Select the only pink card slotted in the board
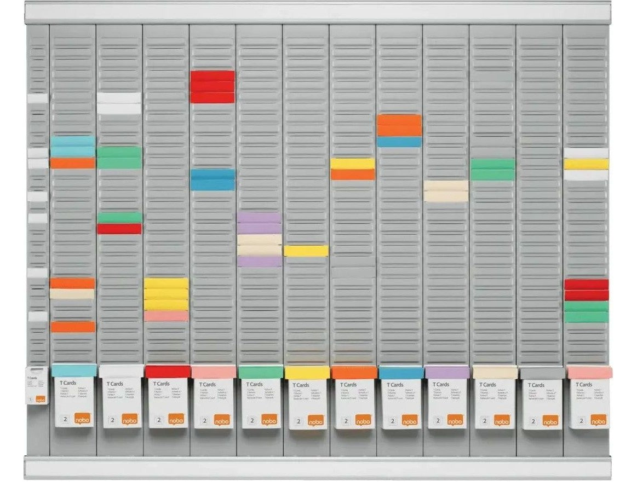Image resolution: width=637 pixels, height=504 pixels. (x=166, y=316)
